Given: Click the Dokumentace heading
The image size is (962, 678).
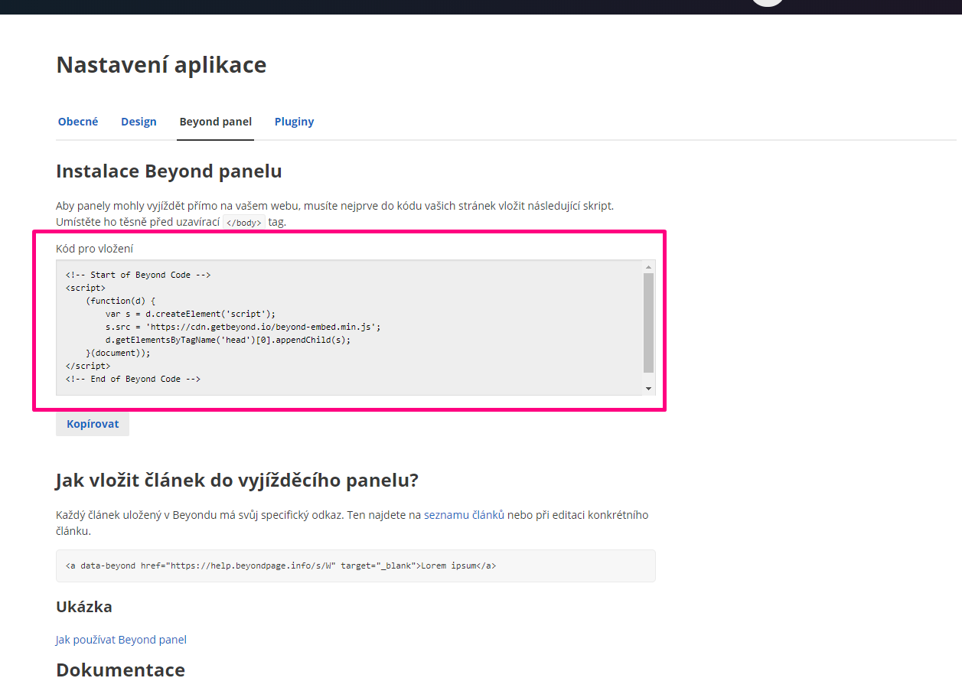Looking at the screenshot, I should [121, 670].
